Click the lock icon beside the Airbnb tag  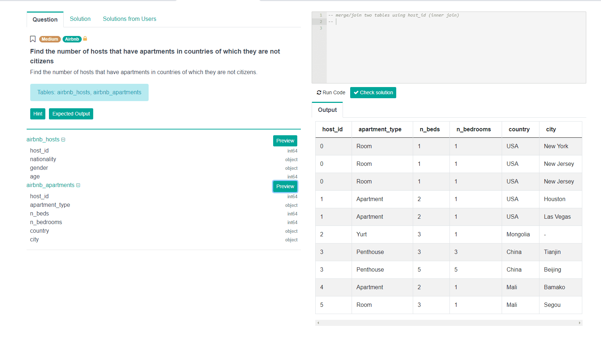85,39
